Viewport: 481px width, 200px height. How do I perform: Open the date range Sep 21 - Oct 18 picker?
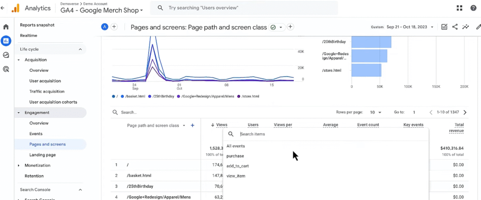click(x=410, y=27)
